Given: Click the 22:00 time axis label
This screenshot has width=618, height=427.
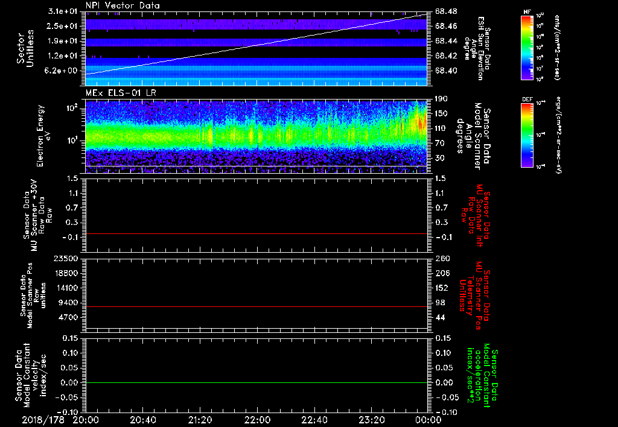Looking at the screenshot, I should (258, 419).
